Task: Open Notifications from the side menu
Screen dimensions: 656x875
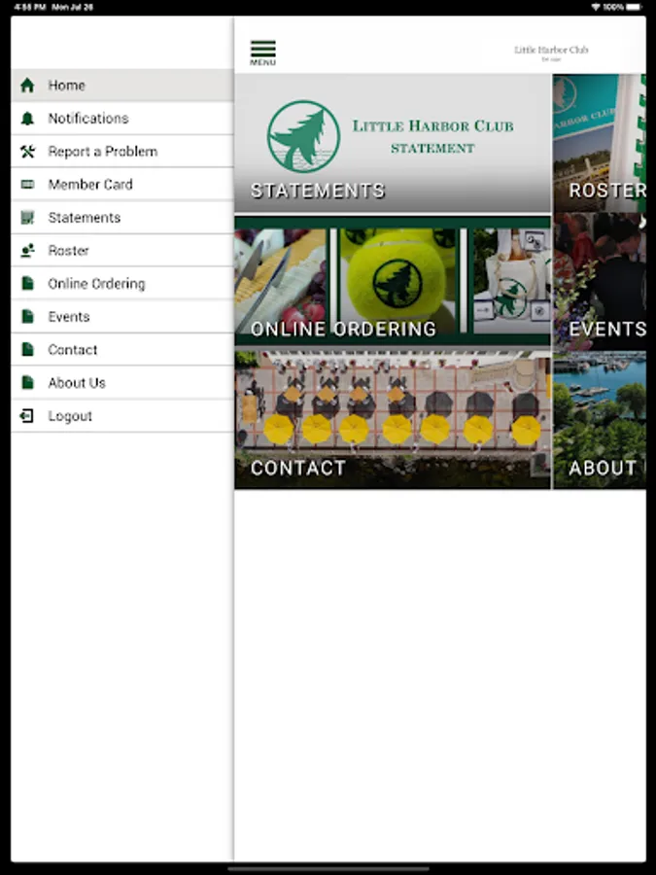Action: click(x=122, y=119)
